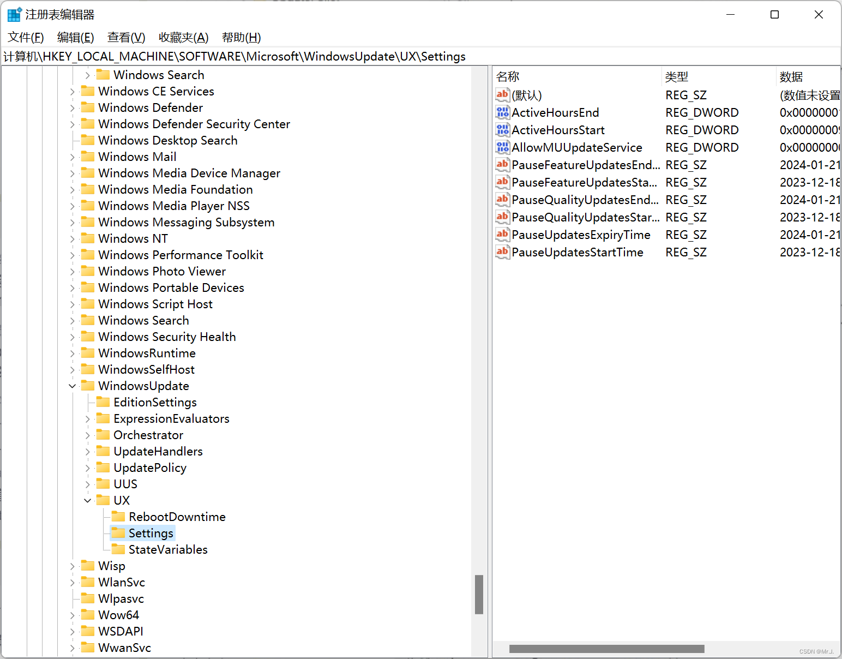Image resolution: width=842 pixels, height=659 pixels.
Task: Click the string icon beside PauseQualityUpdatesEnd
Action: [x=502, y=200]
